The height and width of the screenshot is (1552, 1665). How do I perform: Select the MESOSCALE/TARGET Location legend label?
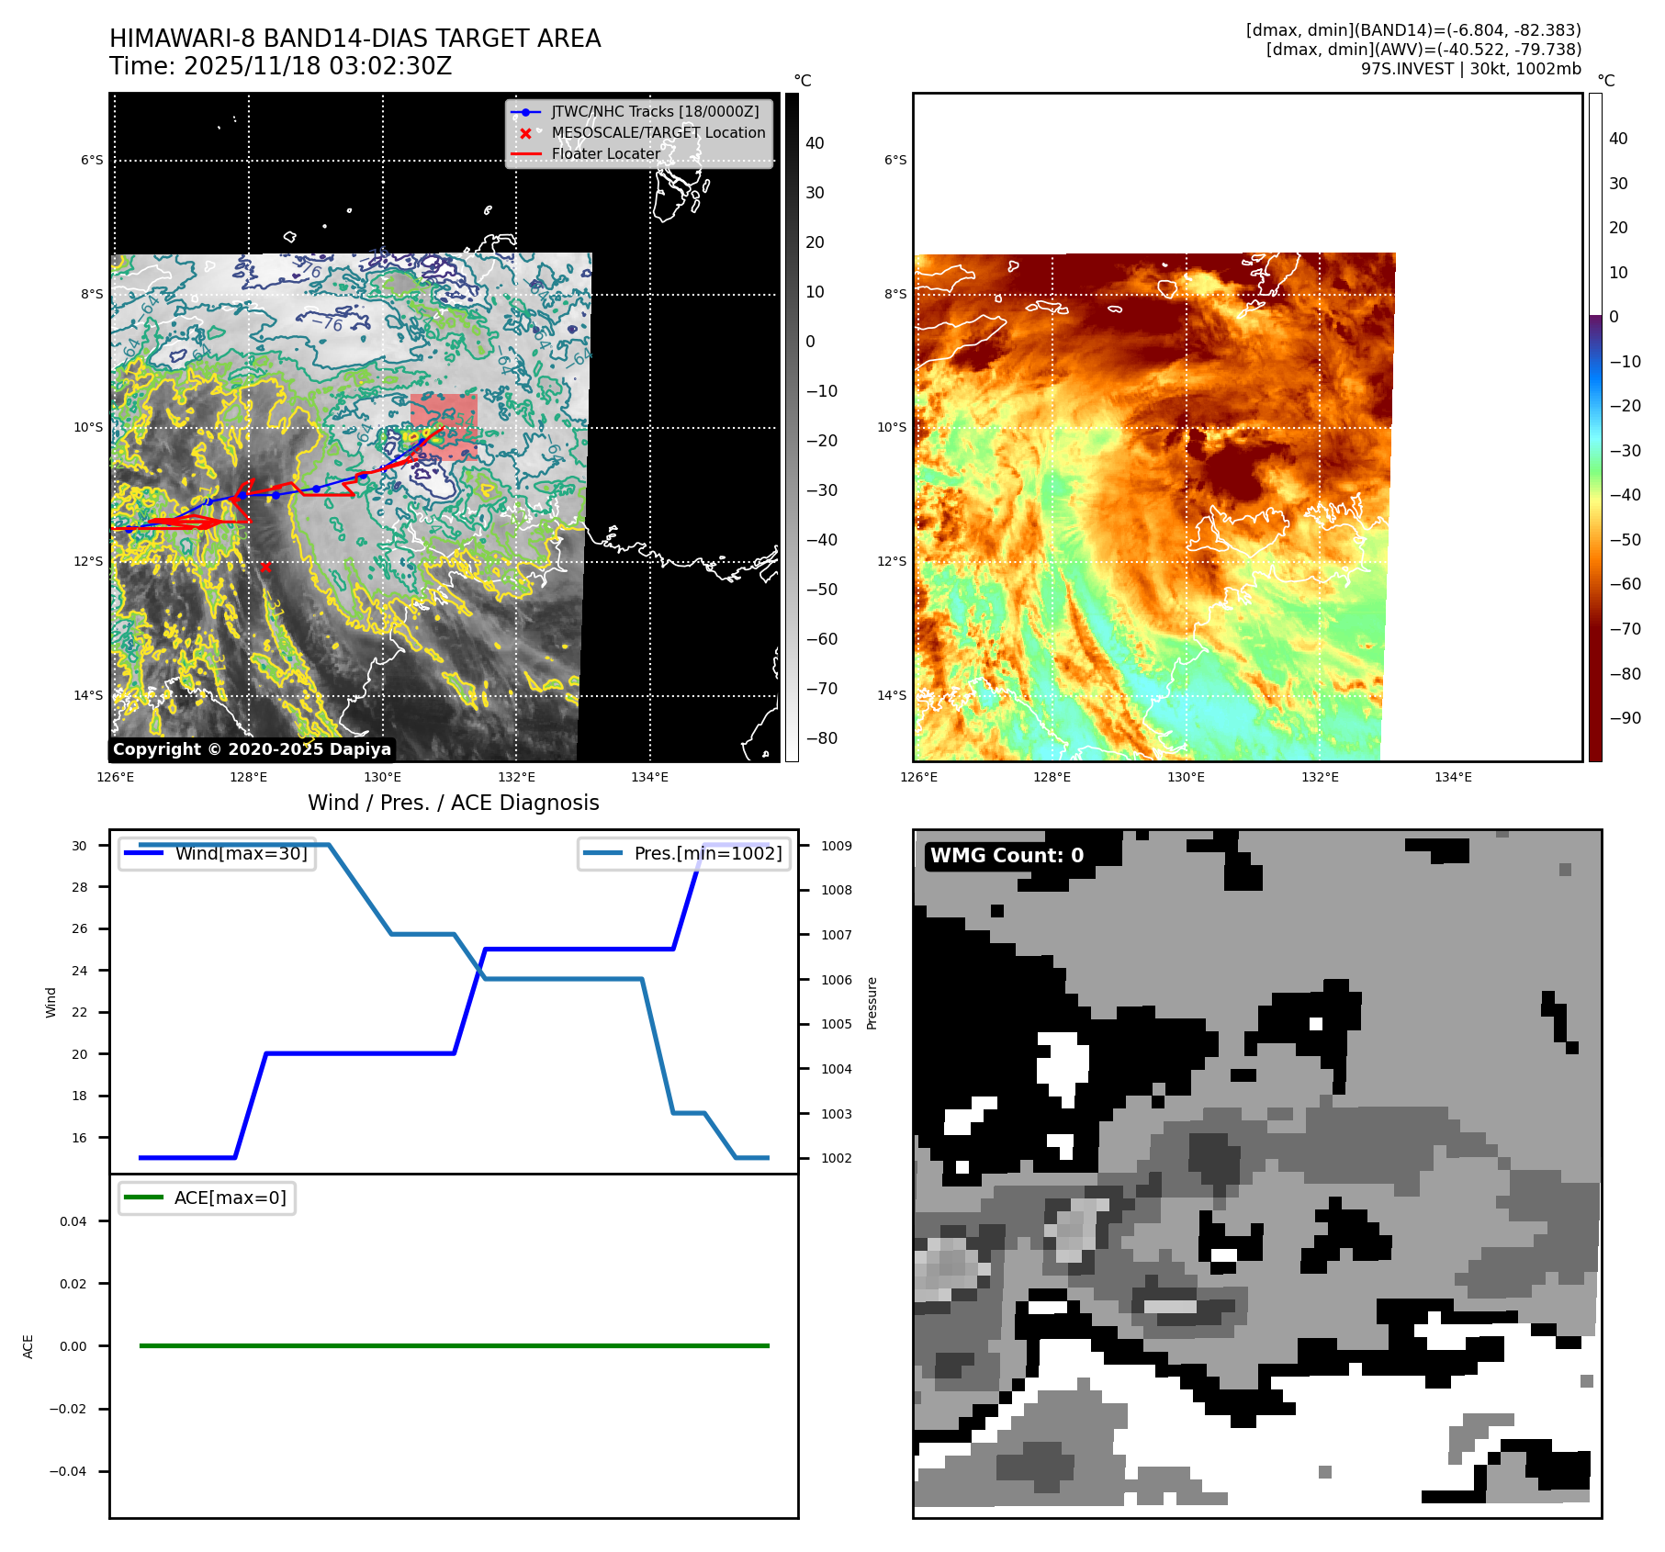[x=658, y=133]
